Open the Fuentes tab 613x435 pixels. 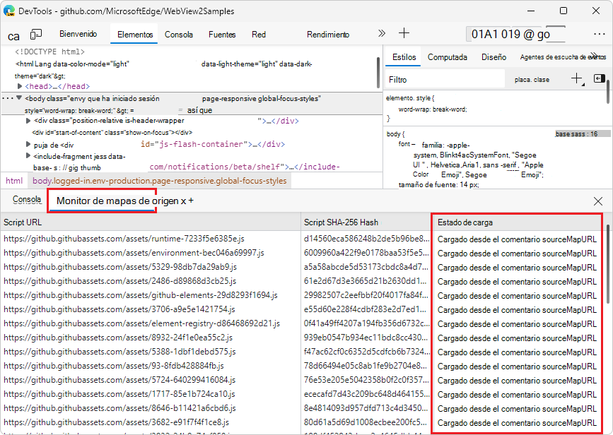222,35
